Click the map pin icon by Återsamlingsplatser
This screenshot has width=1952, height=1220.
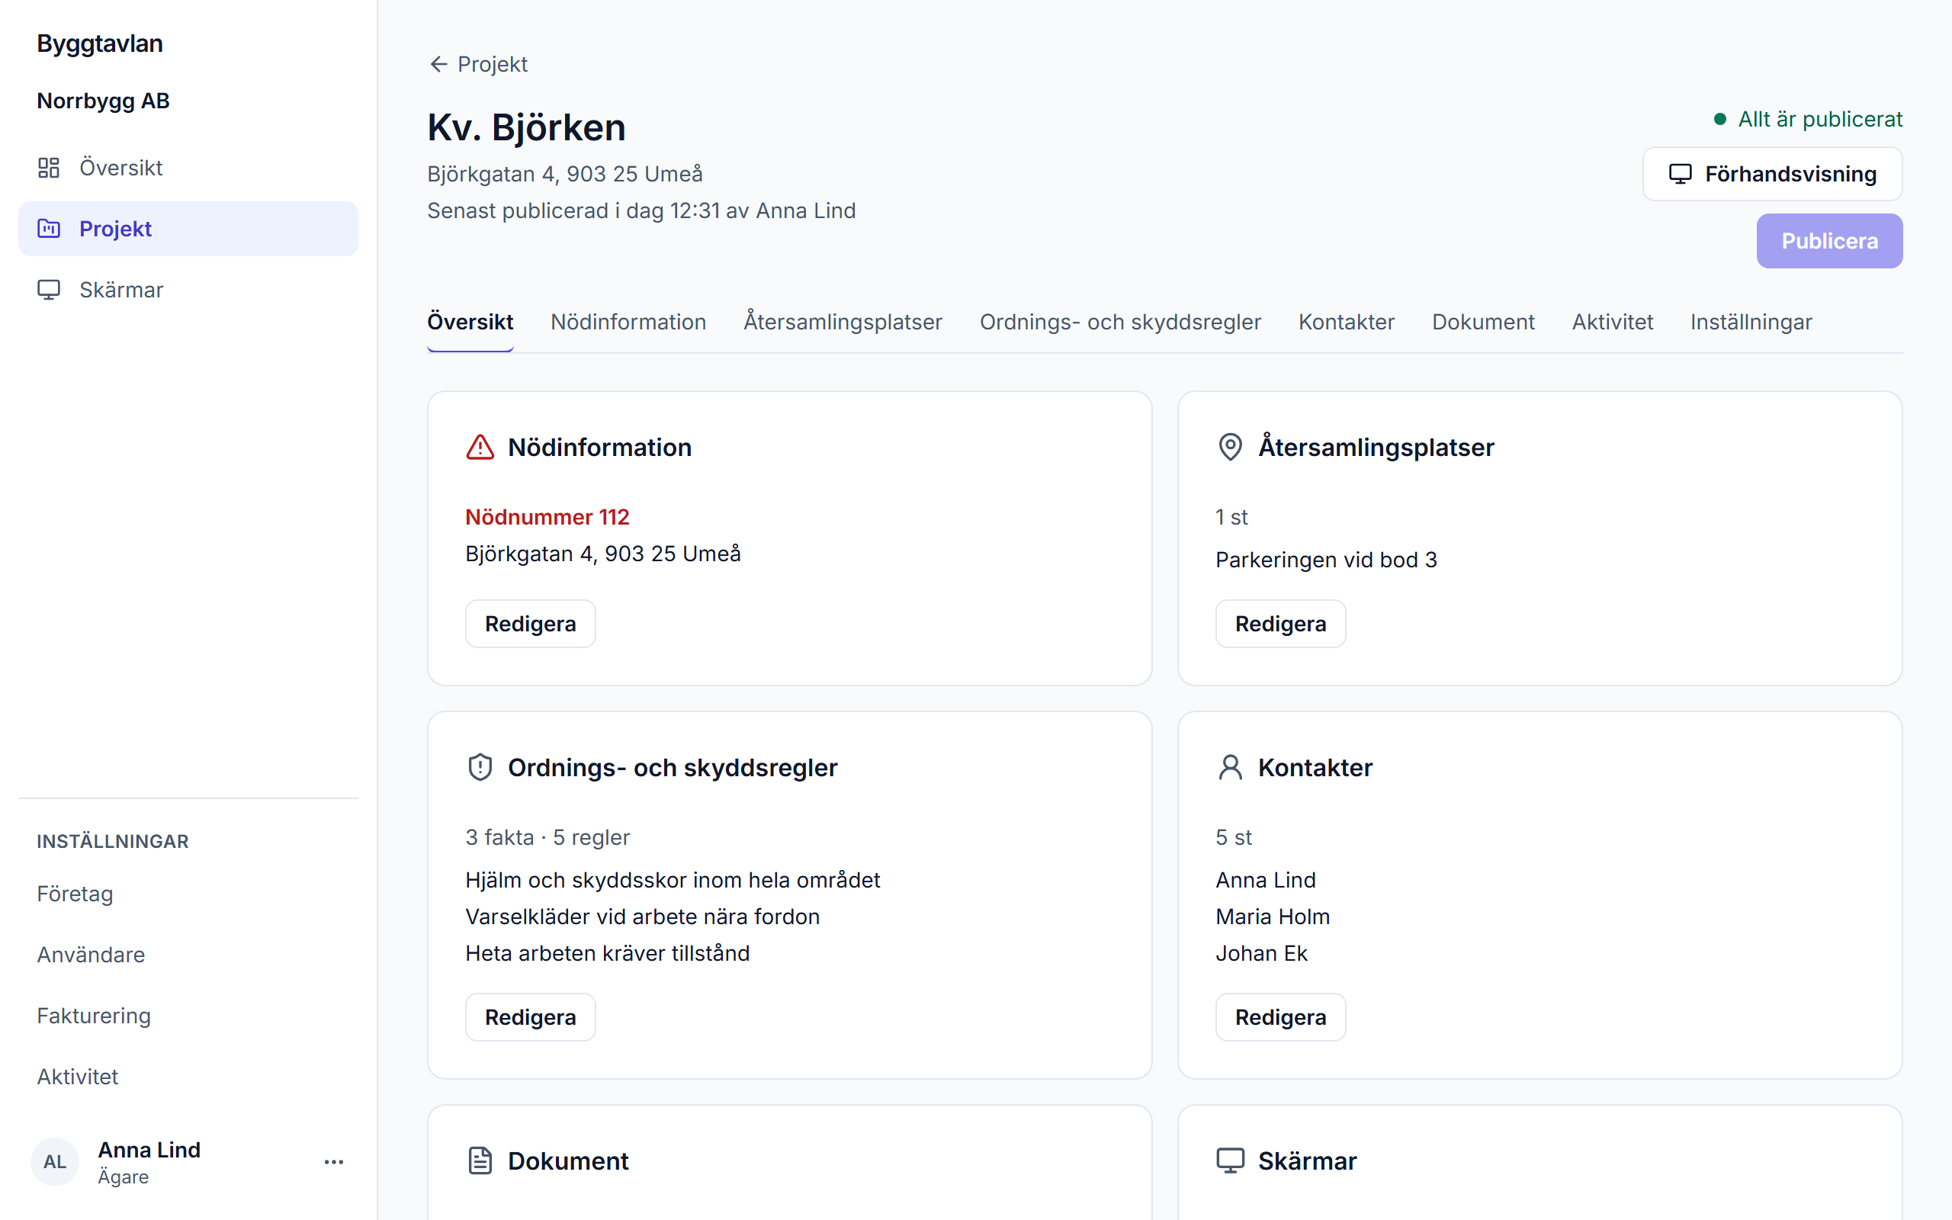tap(1230, 447)
